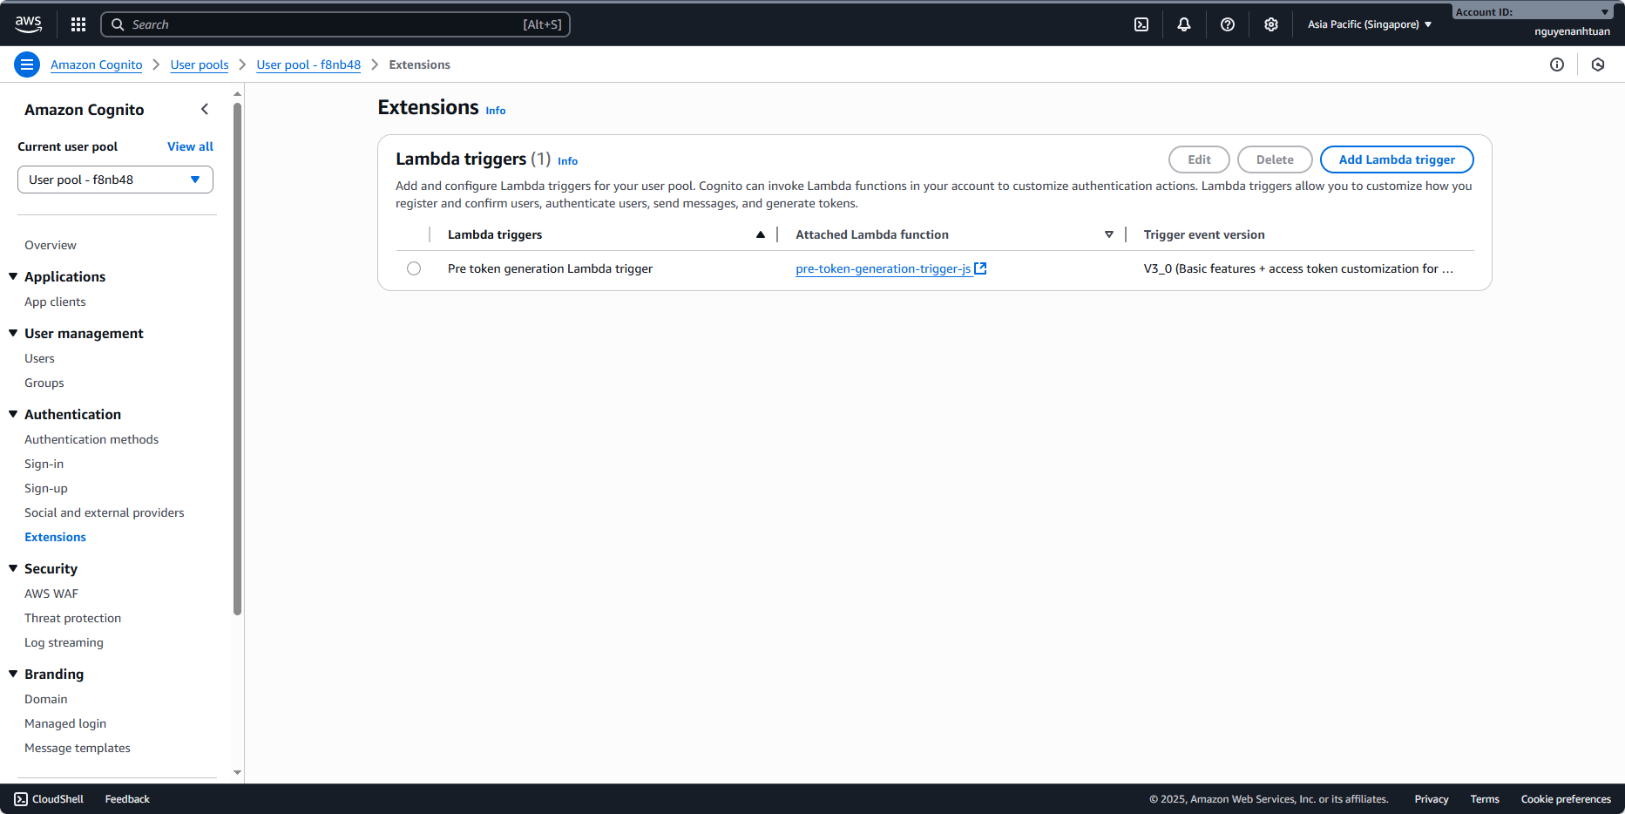Open the help question mark menu
This screenshot has width=1625, height=814.
coord(1228,24)
